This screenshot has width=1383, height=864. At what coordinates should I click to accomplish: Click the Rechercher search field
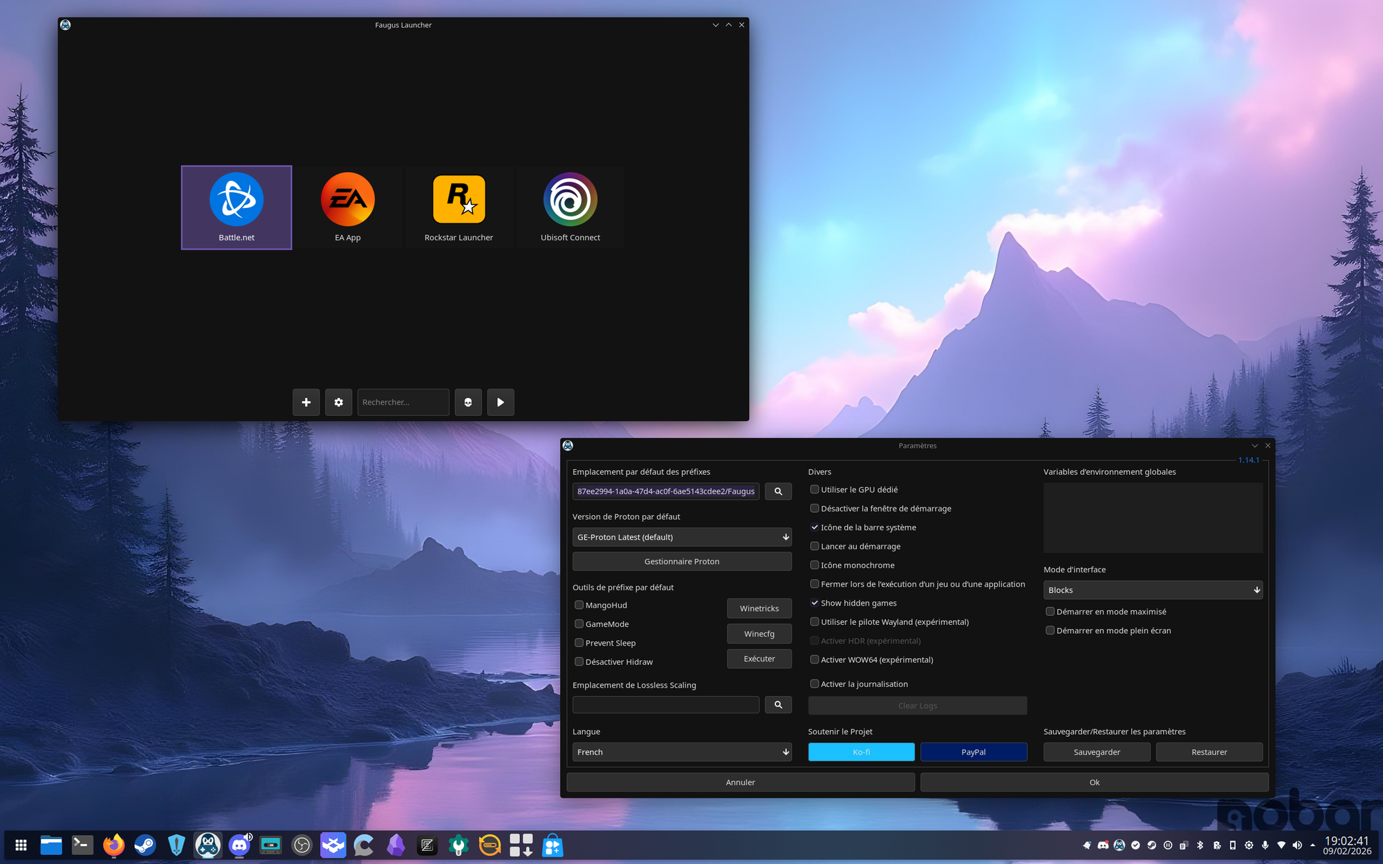[x=403, y=402]
